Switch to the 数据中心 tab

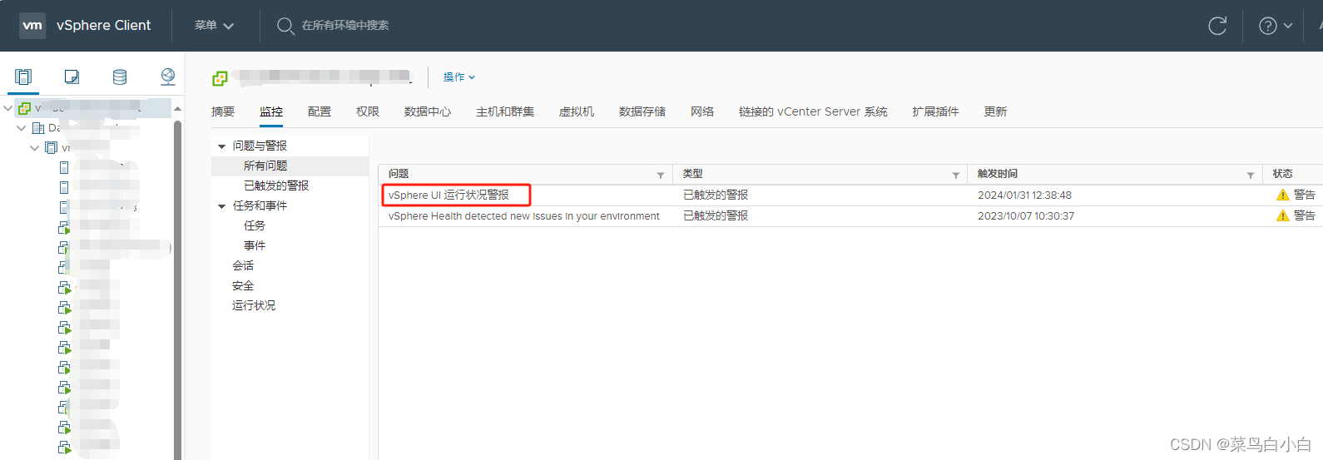click(428, 111)
